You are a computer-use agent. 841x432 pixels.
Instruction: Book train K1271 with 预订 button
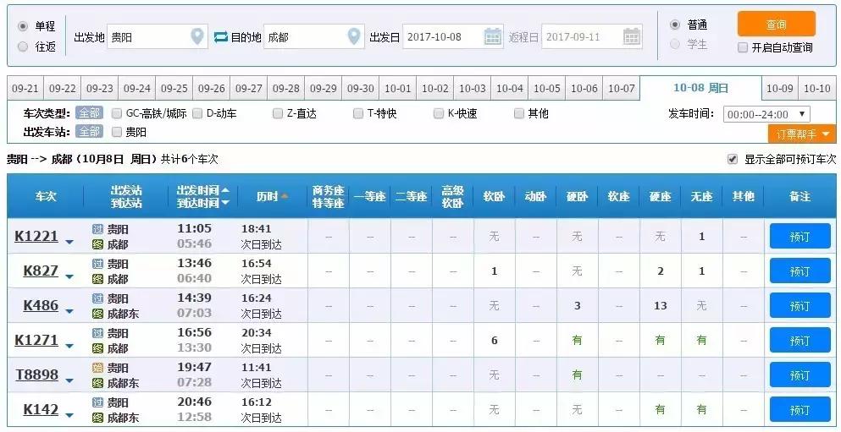800,341
